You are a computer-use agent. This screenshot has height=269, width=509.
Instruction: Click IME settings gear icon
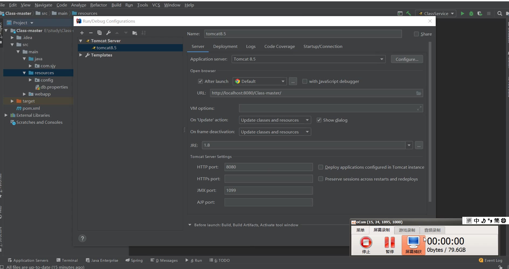pyautogui.click(x=503, y=221)
